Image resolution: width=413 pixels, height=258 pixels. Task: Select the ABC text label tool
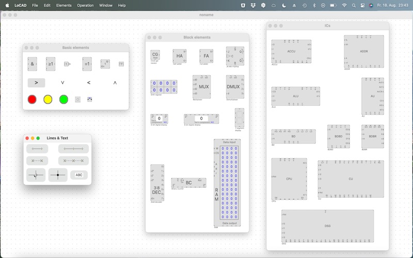[79, 175]
